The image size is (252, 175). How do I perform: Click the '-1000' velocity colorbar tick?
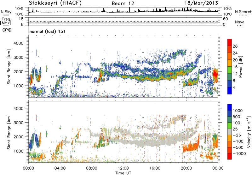(239, 154)
